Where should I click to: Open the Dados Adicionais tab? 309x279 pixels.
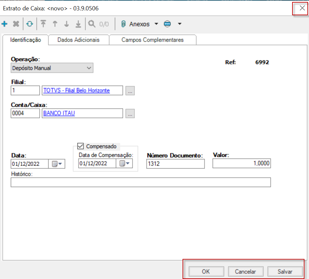[x=78, y=40]
